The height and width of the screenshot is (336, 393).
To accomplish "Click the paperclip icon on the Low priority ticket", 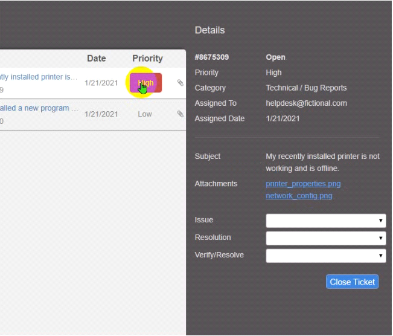I will 181,114.
